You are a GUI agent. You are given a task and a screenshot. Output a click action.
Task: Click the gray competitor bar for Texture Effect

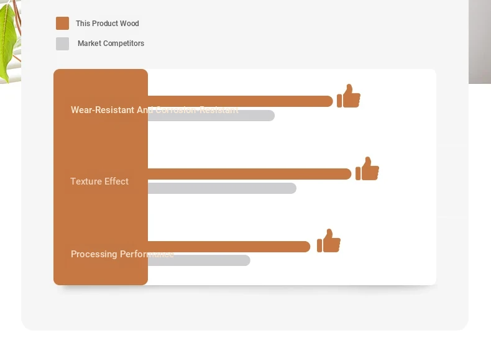point(222,188)
